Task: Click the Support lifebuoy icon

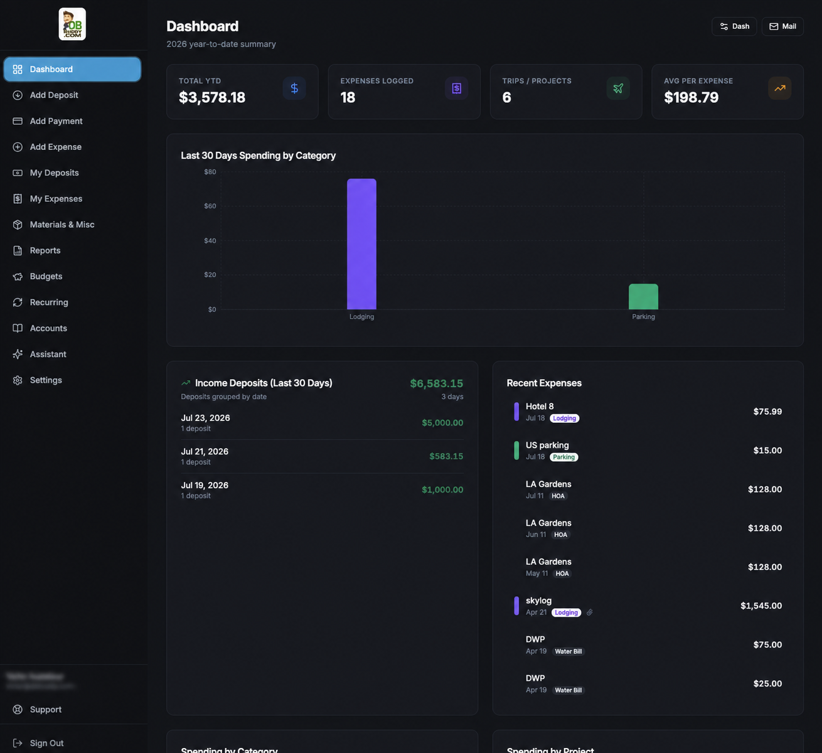Action: pos(18,709)
